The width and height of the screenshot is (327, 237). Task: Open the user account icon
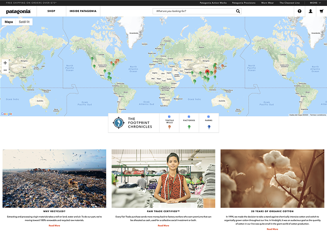[311, 11]
